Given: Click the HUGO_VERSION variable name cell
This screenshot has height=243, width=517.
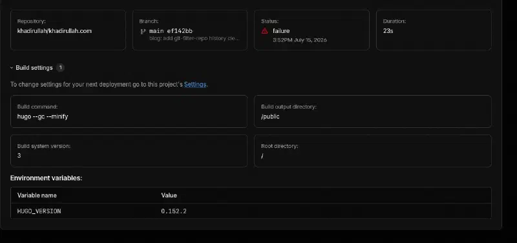Looking at the screenshot, I should (39, 211).
